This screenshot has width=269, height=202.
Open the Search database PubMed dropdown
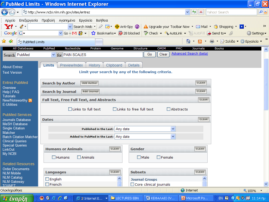coord(53,55)
